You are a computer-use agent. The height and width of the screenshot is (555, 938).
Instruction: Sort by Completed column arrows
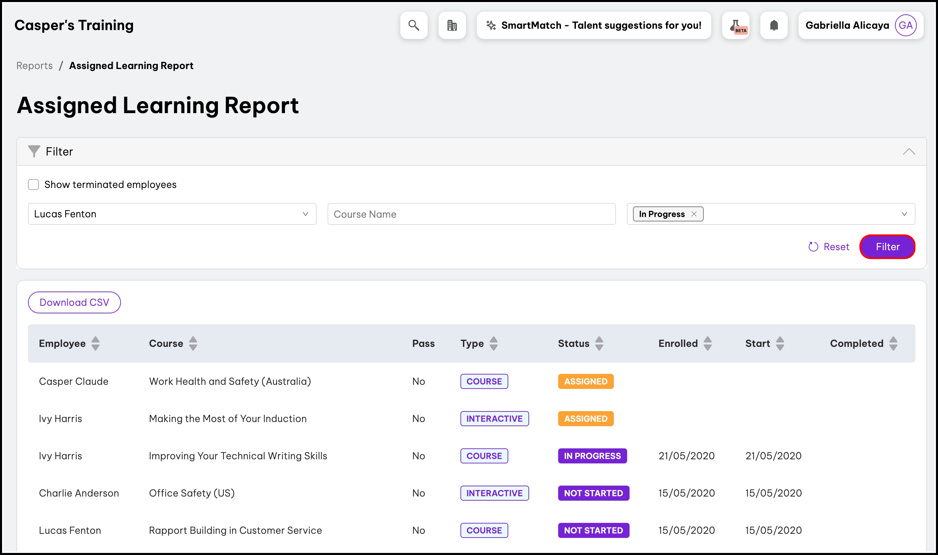[893, 343]
